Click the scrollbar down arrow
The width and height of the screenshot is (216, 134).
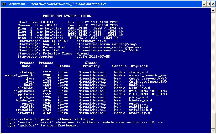pyautogui.click(x=213, y=131)
